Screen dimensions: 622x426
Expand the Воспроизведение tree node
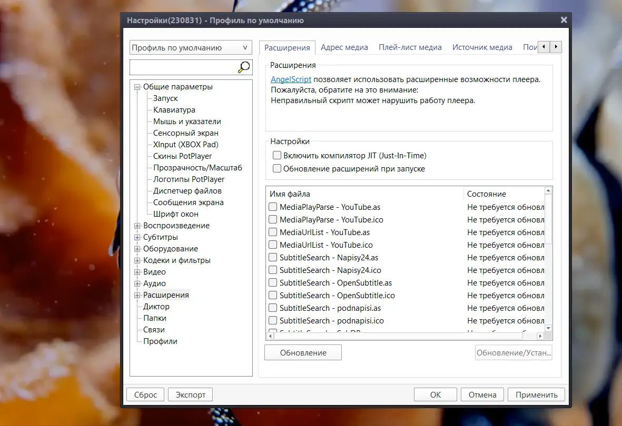coord(137,226)
